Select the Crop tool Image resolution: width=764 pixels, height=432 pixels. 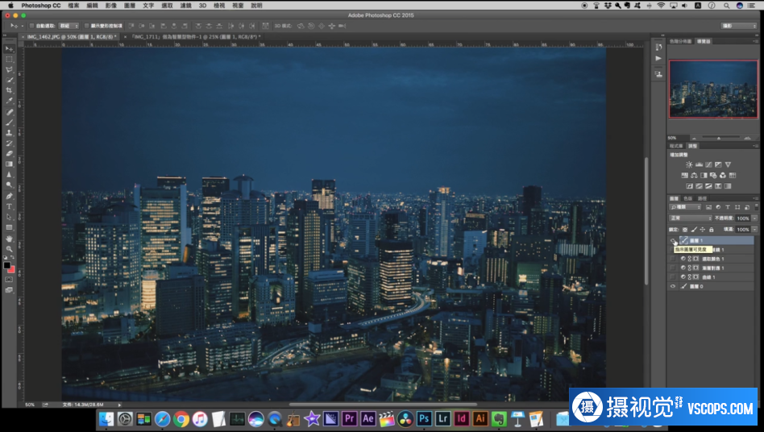click(x=9, y=90)
